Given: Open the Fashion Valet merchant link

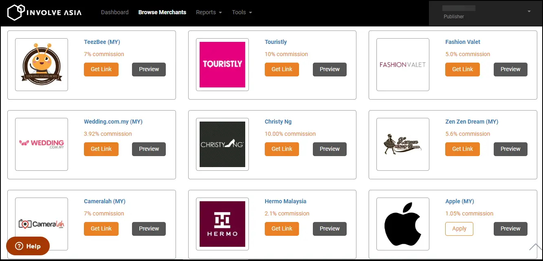Looking at the screenshot, I should 463,42.
